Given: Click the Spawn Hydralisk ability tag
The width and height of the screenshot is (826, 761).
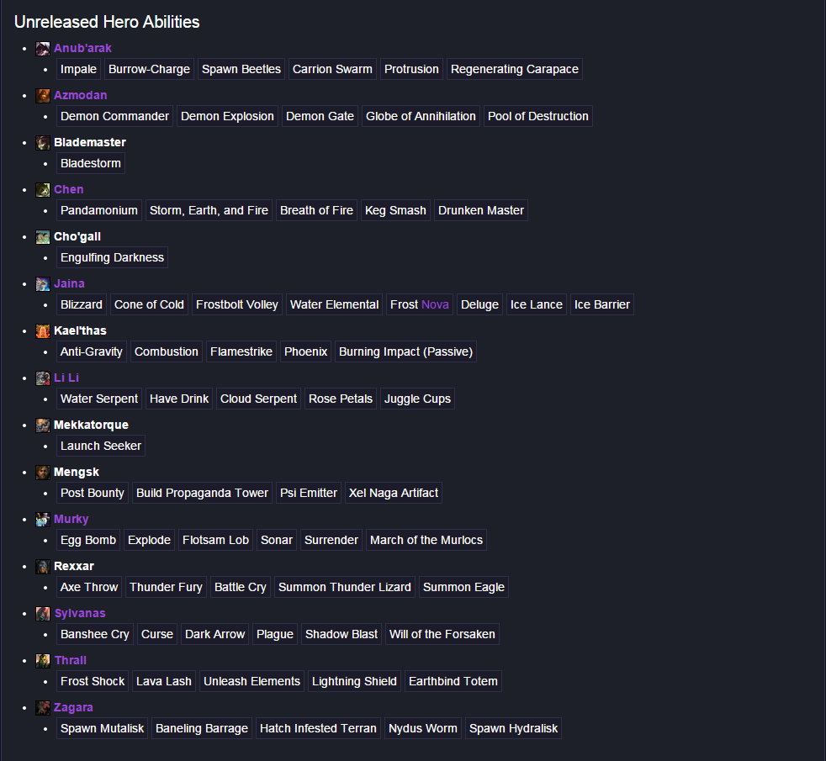Looking at the screenshot, I should (514, 728).
